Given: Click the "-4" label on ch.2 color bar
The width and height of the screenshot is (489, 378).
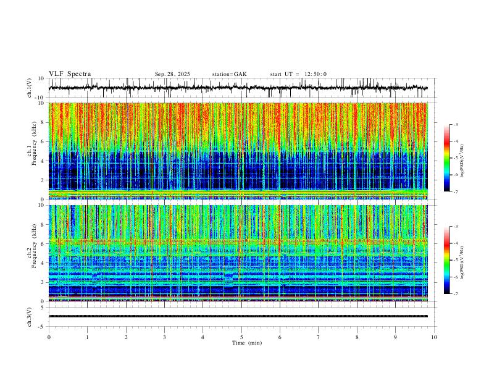Looking at the screenshot, I should (455, 243).
